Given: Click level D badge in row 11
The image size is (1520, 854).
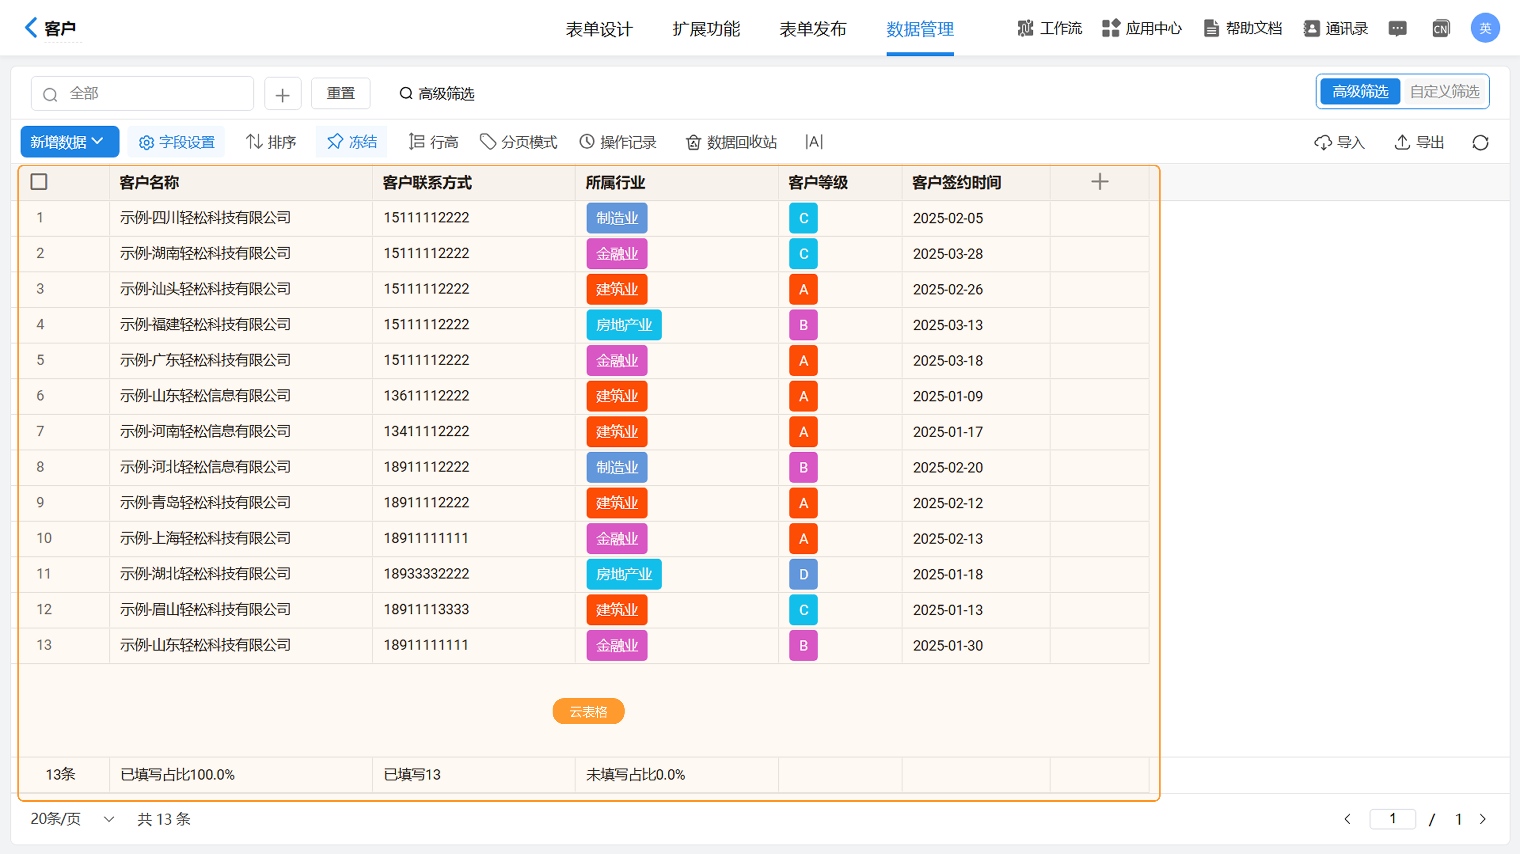Looking at the screenshot, I should coord(803,575).
